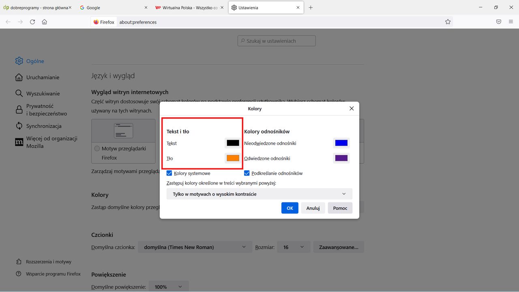Open the font Rozmiar dropdown

(x=294, y=247)
